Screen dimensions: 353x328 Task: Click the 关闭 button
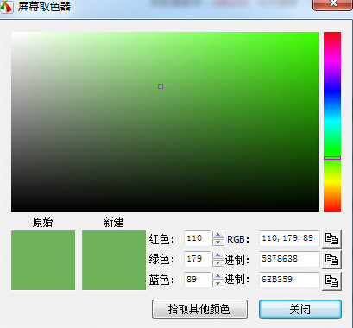coord(300,309)
